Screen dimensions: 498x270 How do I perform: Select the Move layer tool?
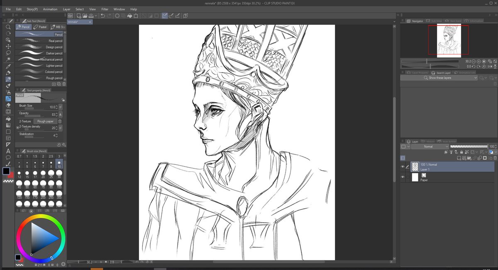[8, 46]
